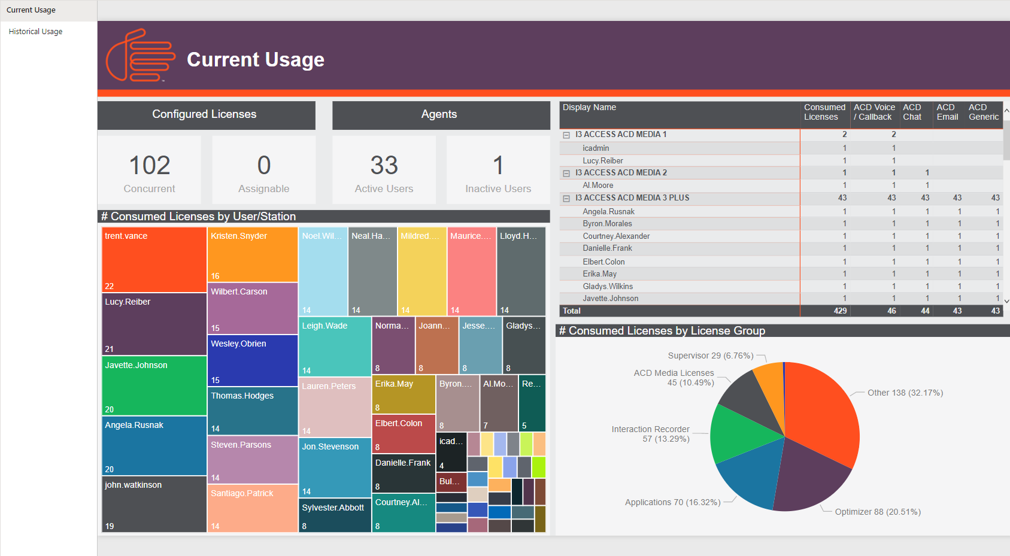Viewport: 1010px width, 556px height.
Task: Sort the table by ACD Chat column
Action: 912,112
